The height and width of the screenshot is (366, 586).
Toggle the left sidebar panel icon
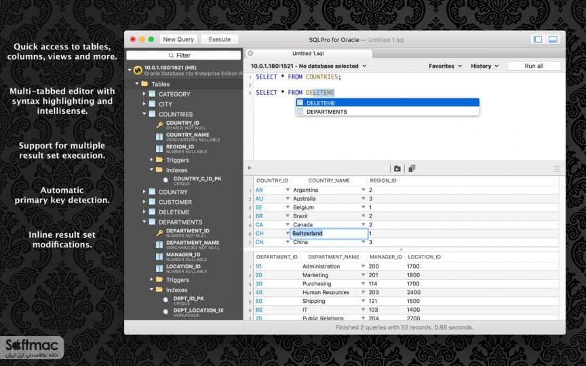(x=538, y=39)
